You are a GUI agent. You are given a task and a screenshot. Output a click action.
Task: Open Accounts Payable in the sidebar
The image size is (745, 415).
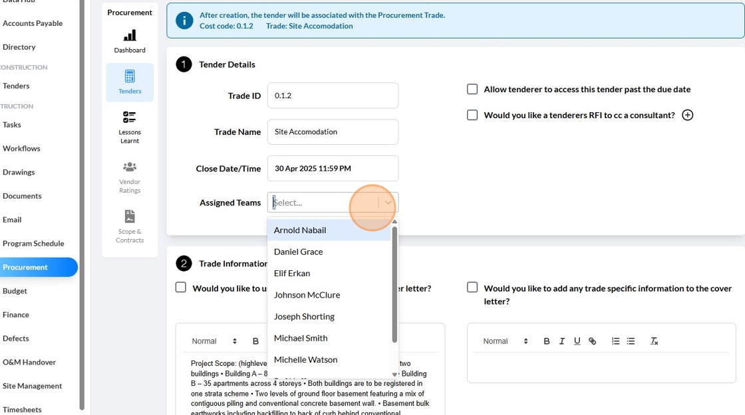point(33,23)
